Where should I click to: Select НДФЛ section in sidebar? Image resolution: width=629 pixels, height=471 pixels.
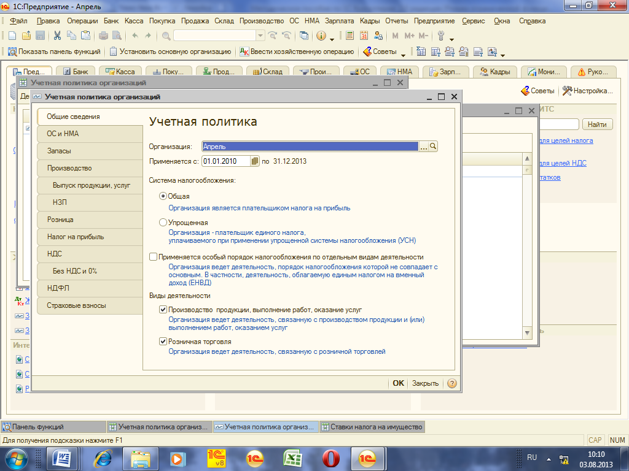click(90, 288)
